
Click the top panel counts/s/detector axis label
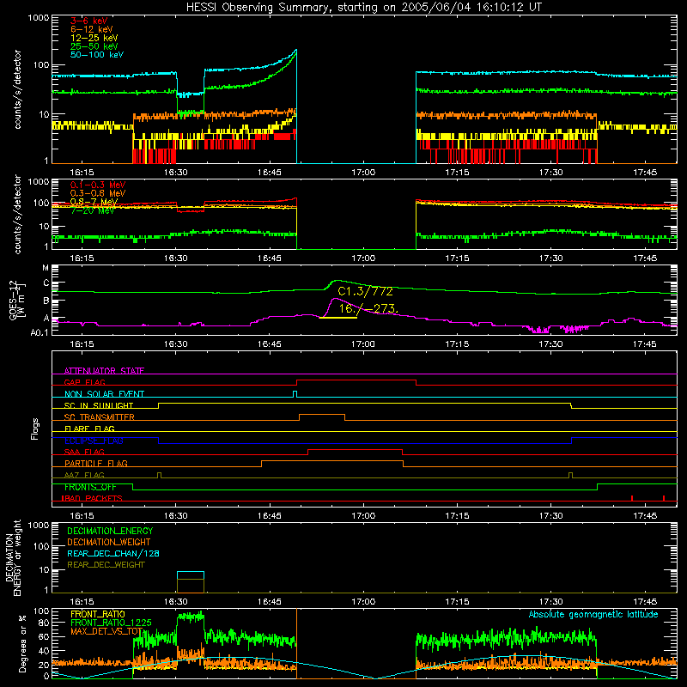click(x=17, y=89)
